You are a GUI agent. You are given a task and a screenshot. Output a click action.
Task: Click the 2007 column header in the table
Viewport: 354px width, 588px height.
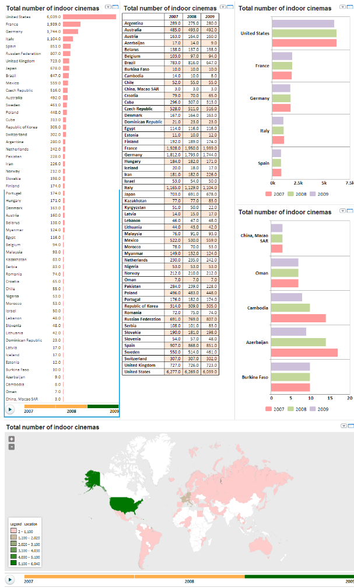[174, 16]
